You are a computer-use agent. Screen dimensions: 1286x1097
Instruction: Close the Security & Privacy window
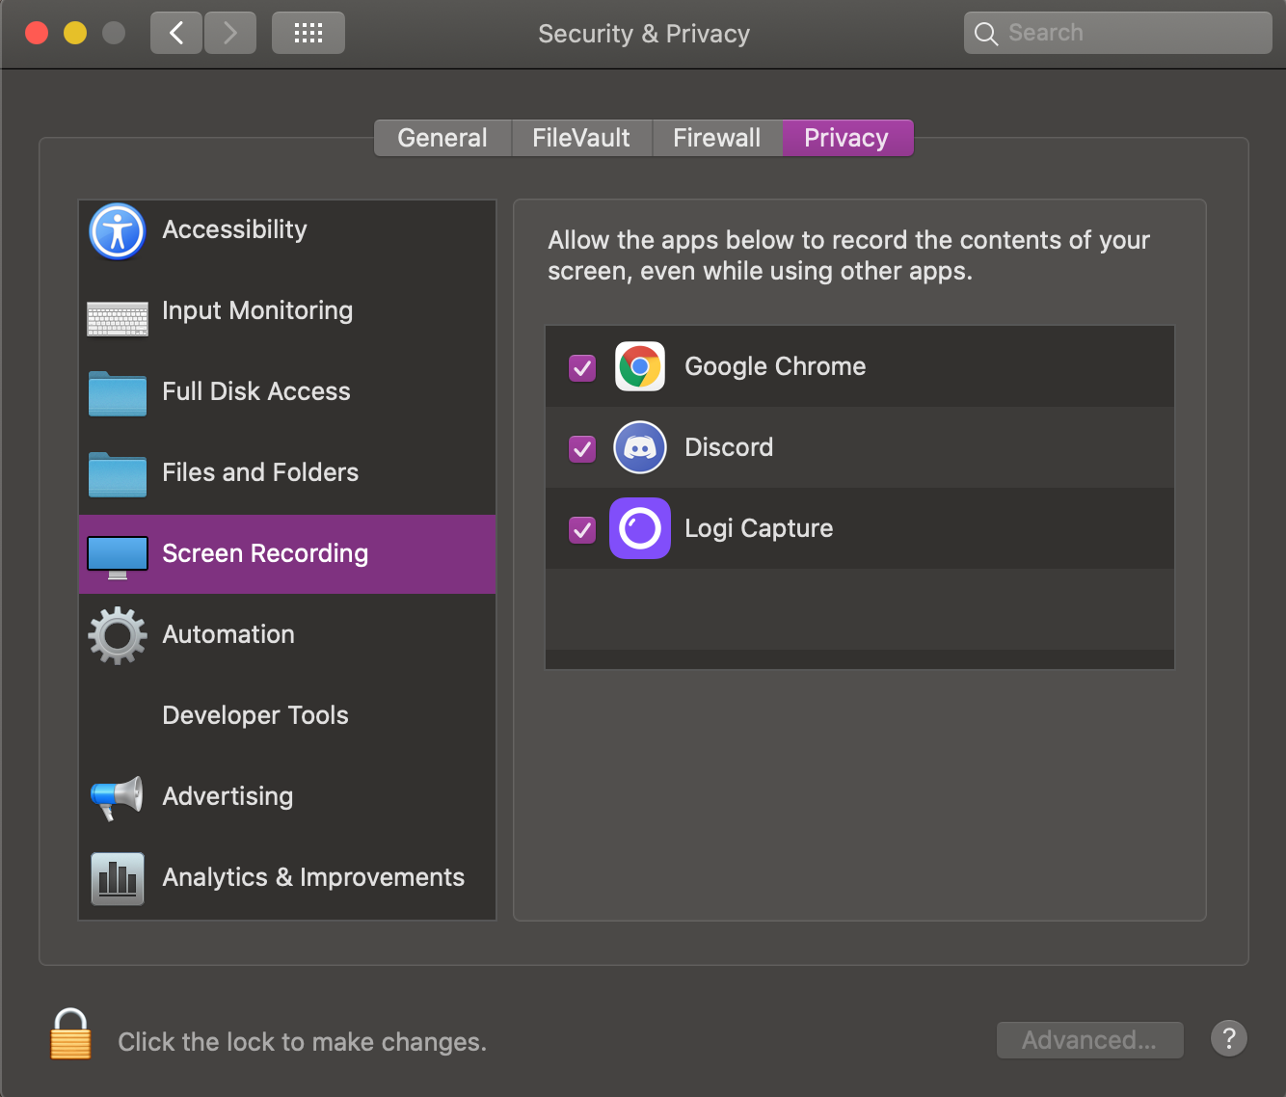point(37,33)
